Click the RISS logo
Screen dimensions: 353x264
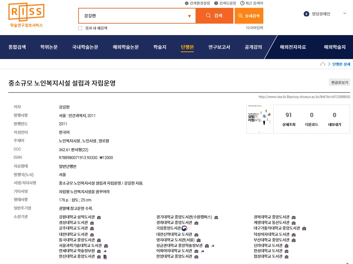(26, 15)
